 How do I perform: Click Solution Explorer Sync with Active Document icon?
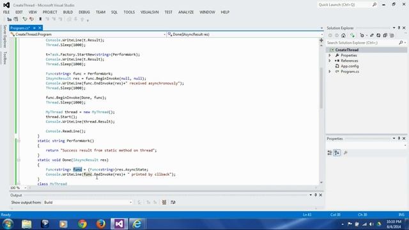(x=372, y=36)
